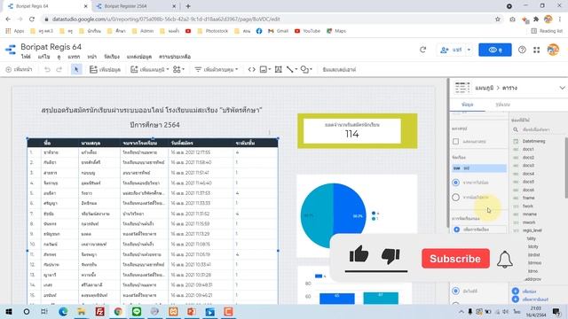Switch to the Style (รูปแบบ) panel tab
The height and width of the screenshot is (319, 568).
(x=503, y=105)
